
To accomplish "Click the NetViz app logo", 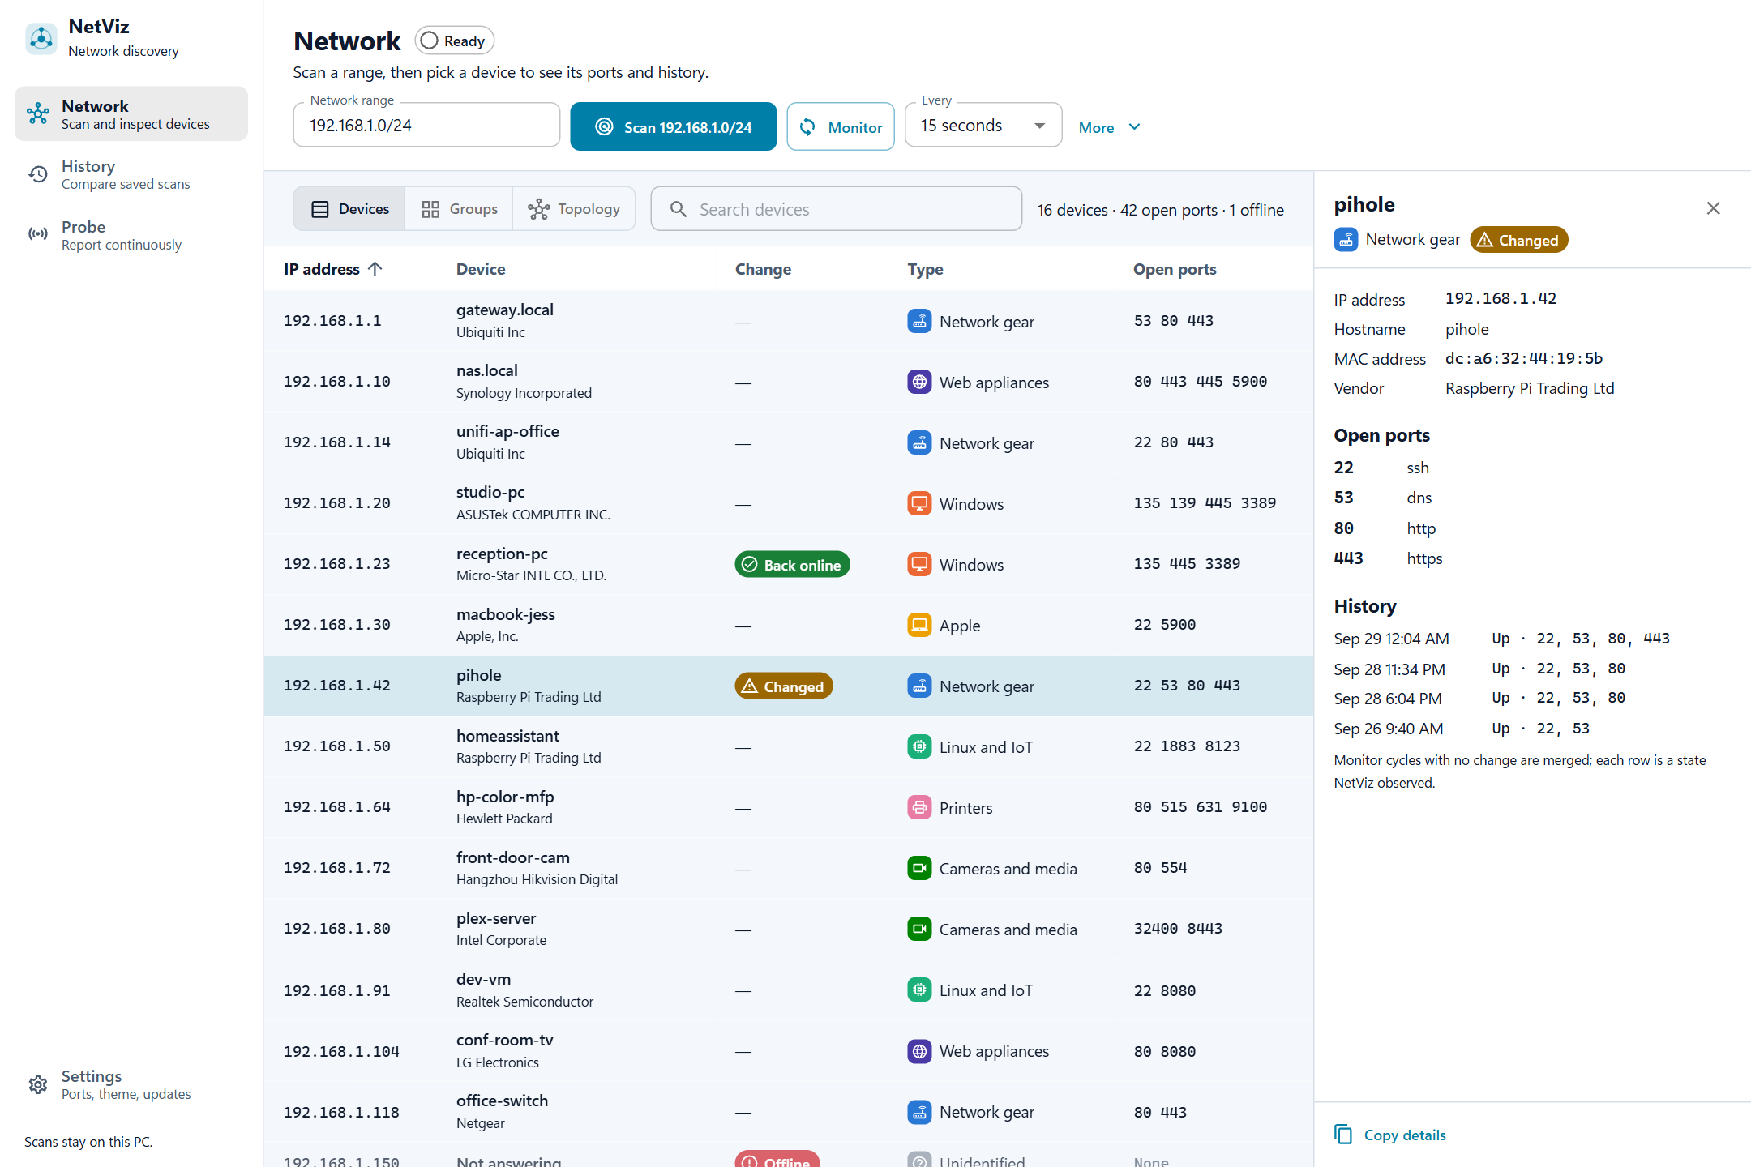I will (41, 38).
